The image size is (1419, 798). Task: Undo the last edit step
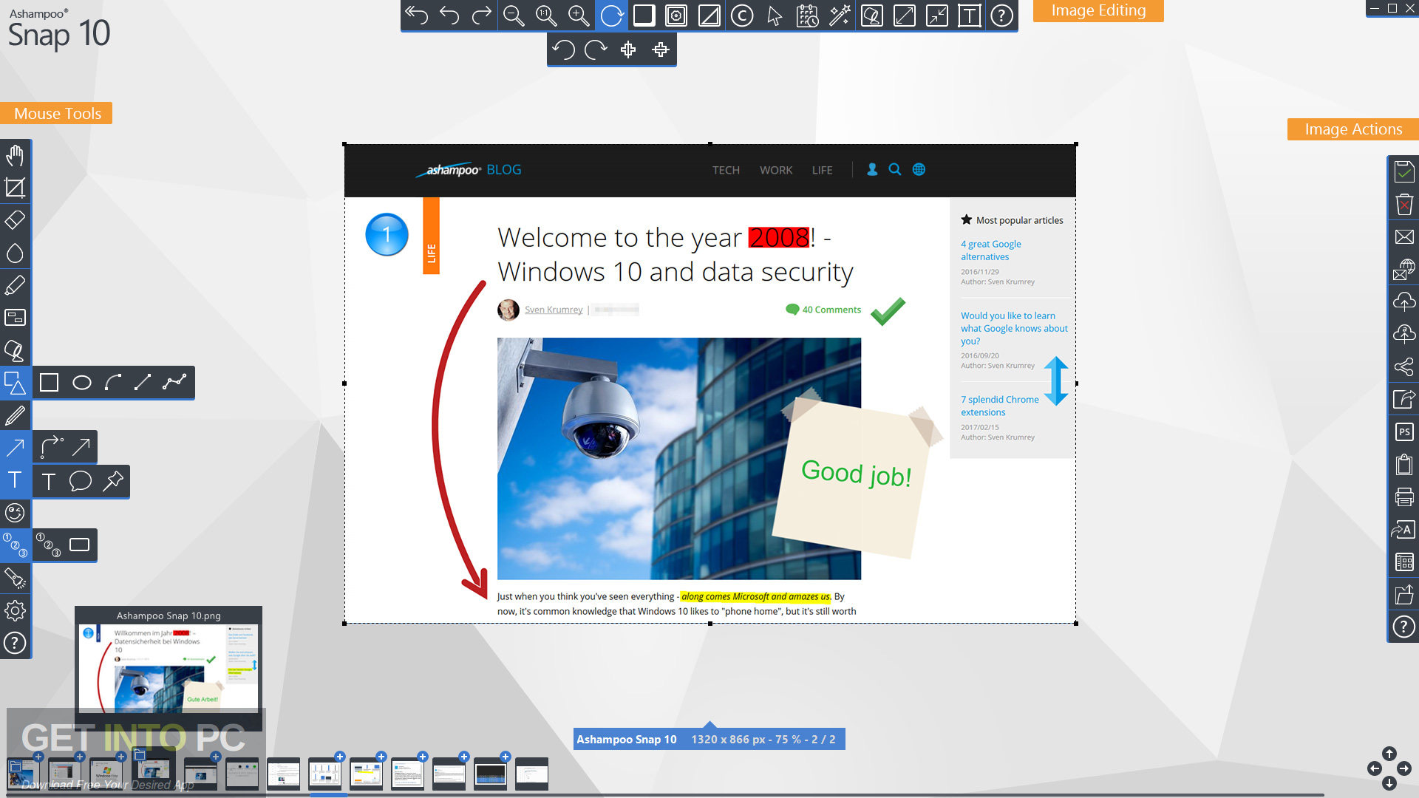click(x=449, y=16)
